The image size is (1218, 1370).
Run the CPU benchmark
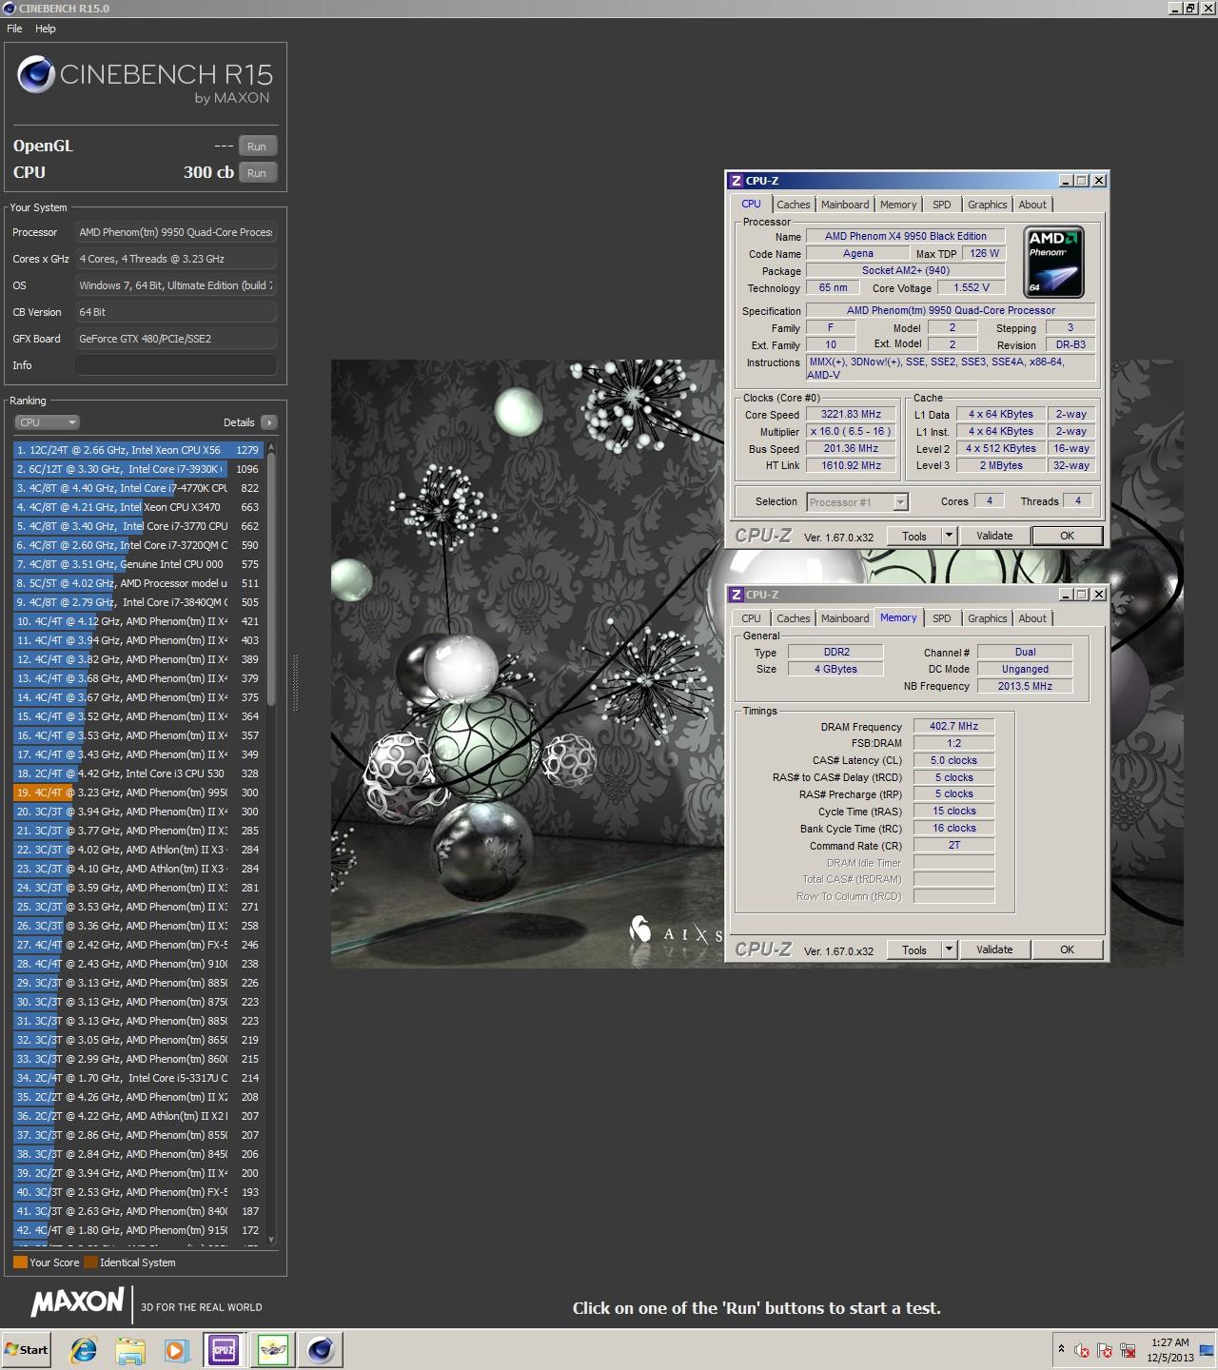tap(257, 172)
